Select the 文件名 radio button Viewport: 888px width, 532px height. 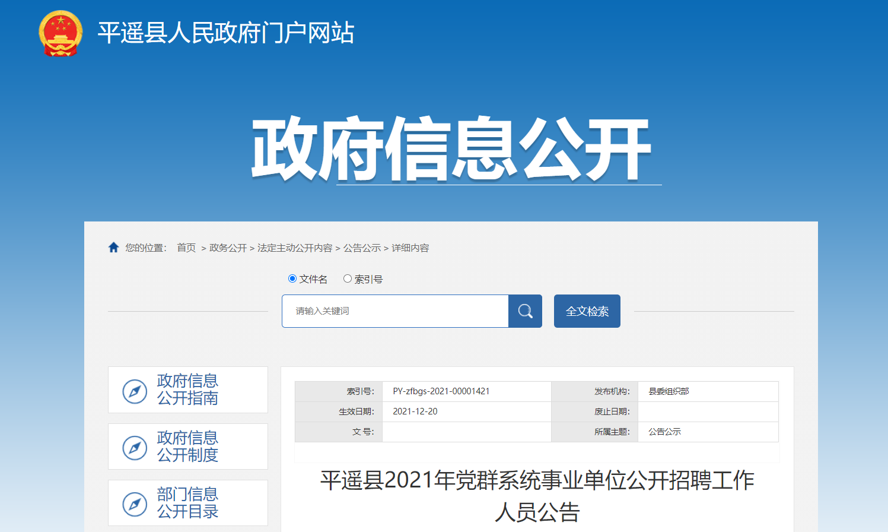[x=292, y=278]
